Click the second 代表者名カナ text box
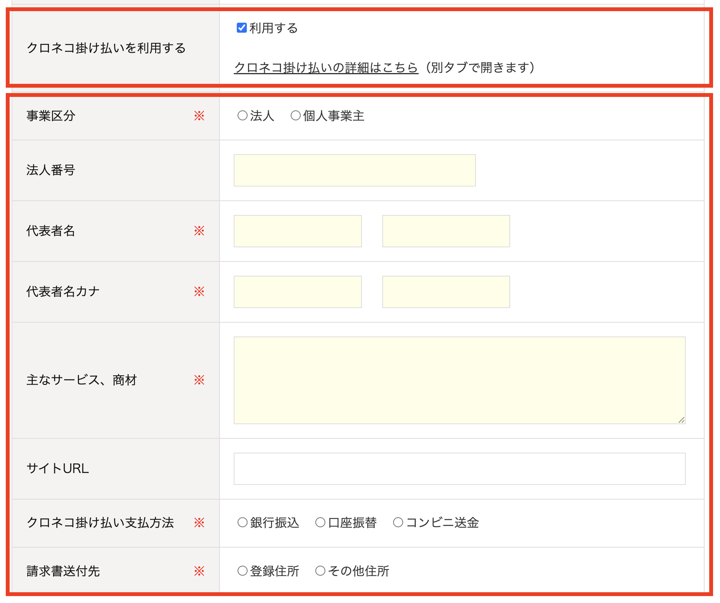The width and height of the screenshot is (720, 603). pyautogui.click(x=446, y=292)
